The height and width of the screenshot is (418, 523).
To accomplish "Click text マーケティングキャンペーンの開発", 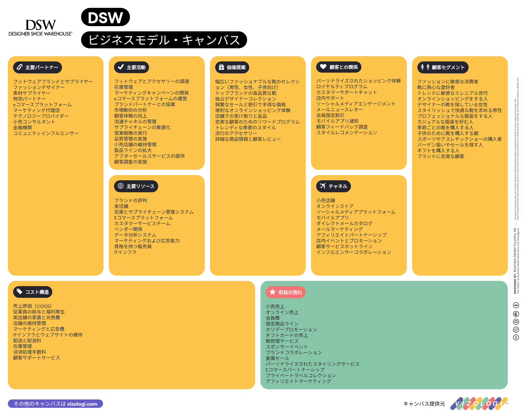I will [151, 93].
